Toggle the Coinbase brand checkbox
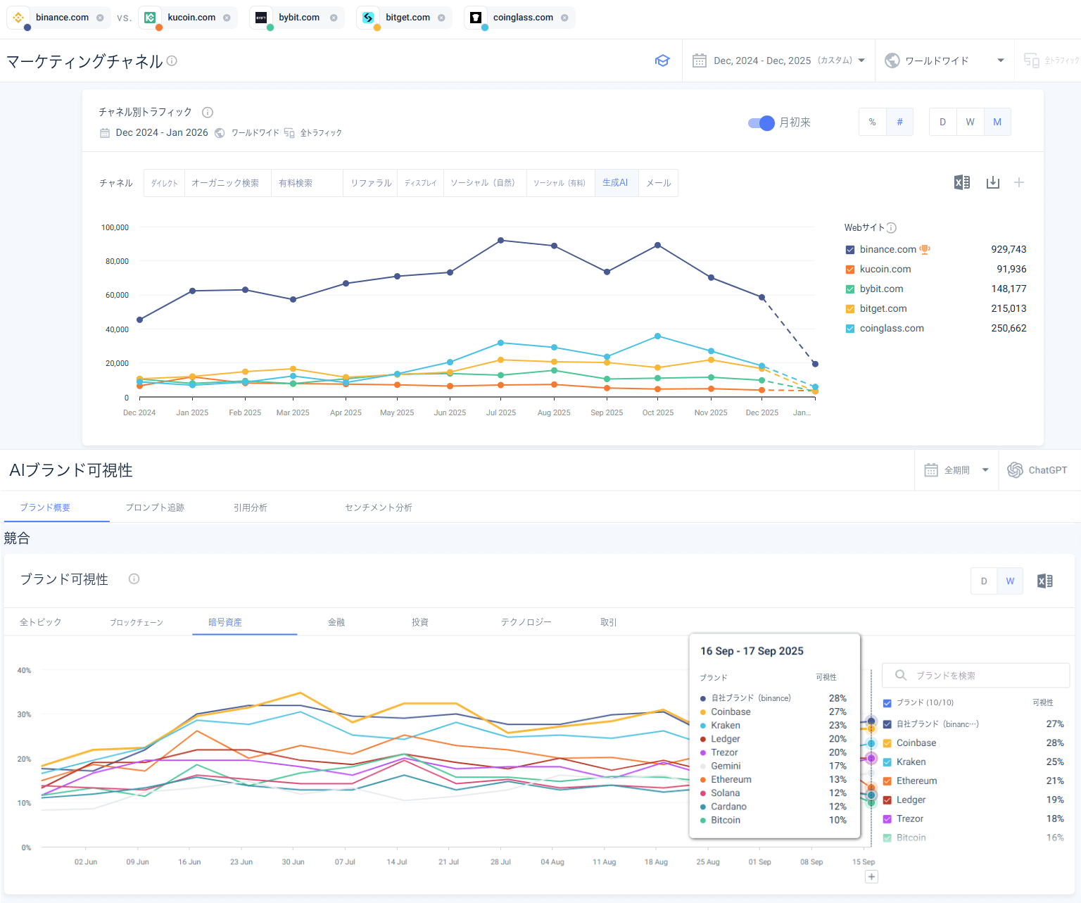The image size is (1081, 903). (x=887, y=743)
